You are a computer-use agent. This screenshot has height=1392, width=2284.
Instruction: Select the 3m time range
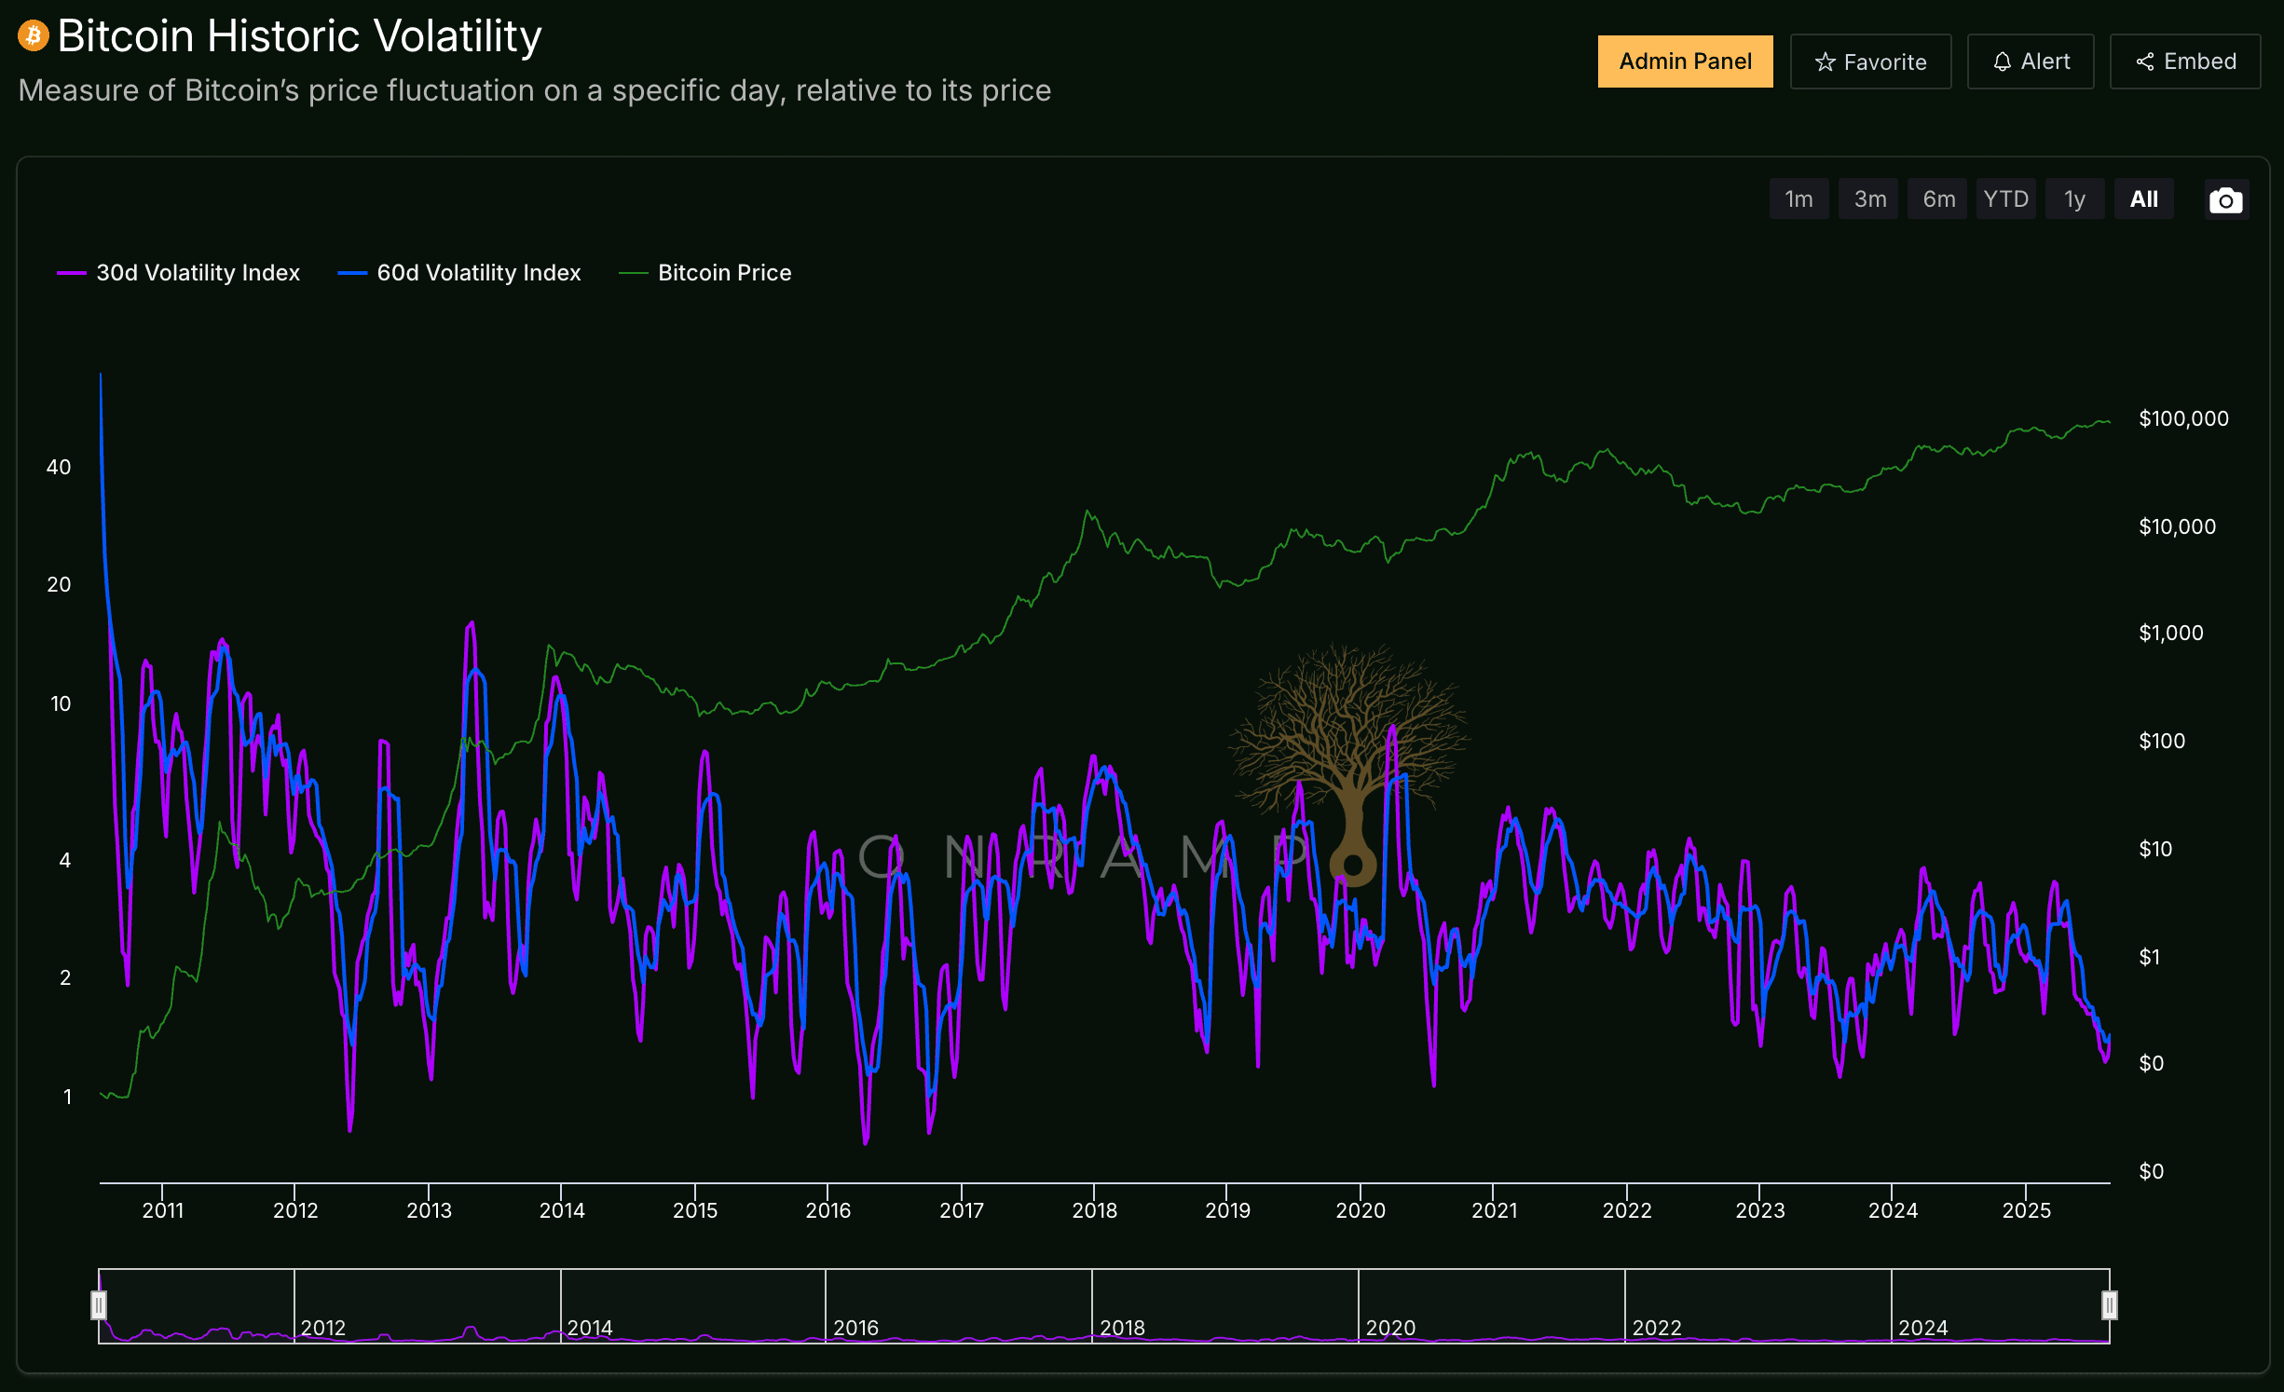(x=1869, y=199)
